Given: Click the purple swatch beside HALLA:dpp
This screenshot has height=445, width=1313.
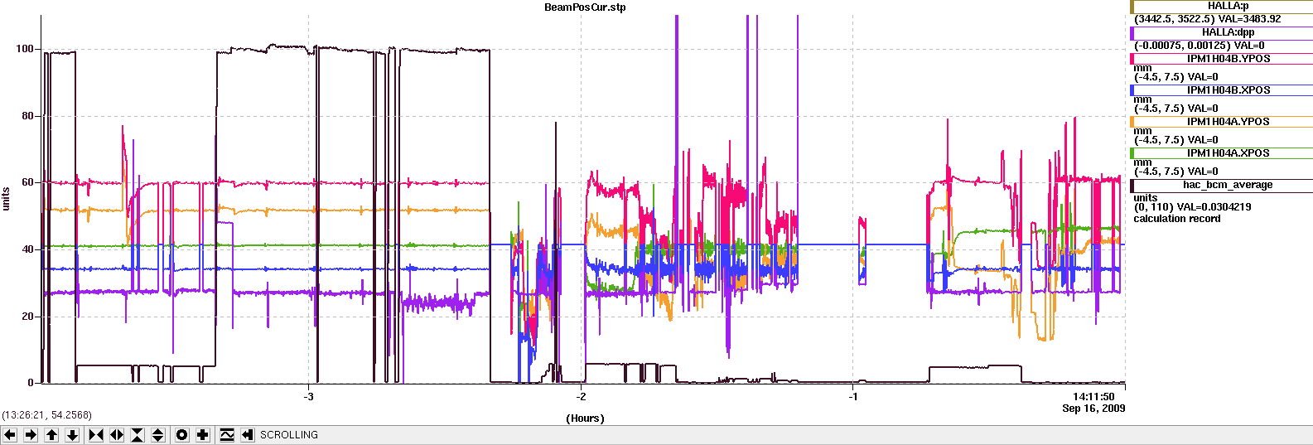Looking at the screenshot, I should pos(1133,33).
